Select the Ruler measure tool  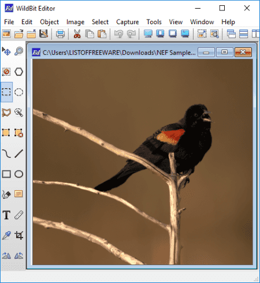click(19, 215)
